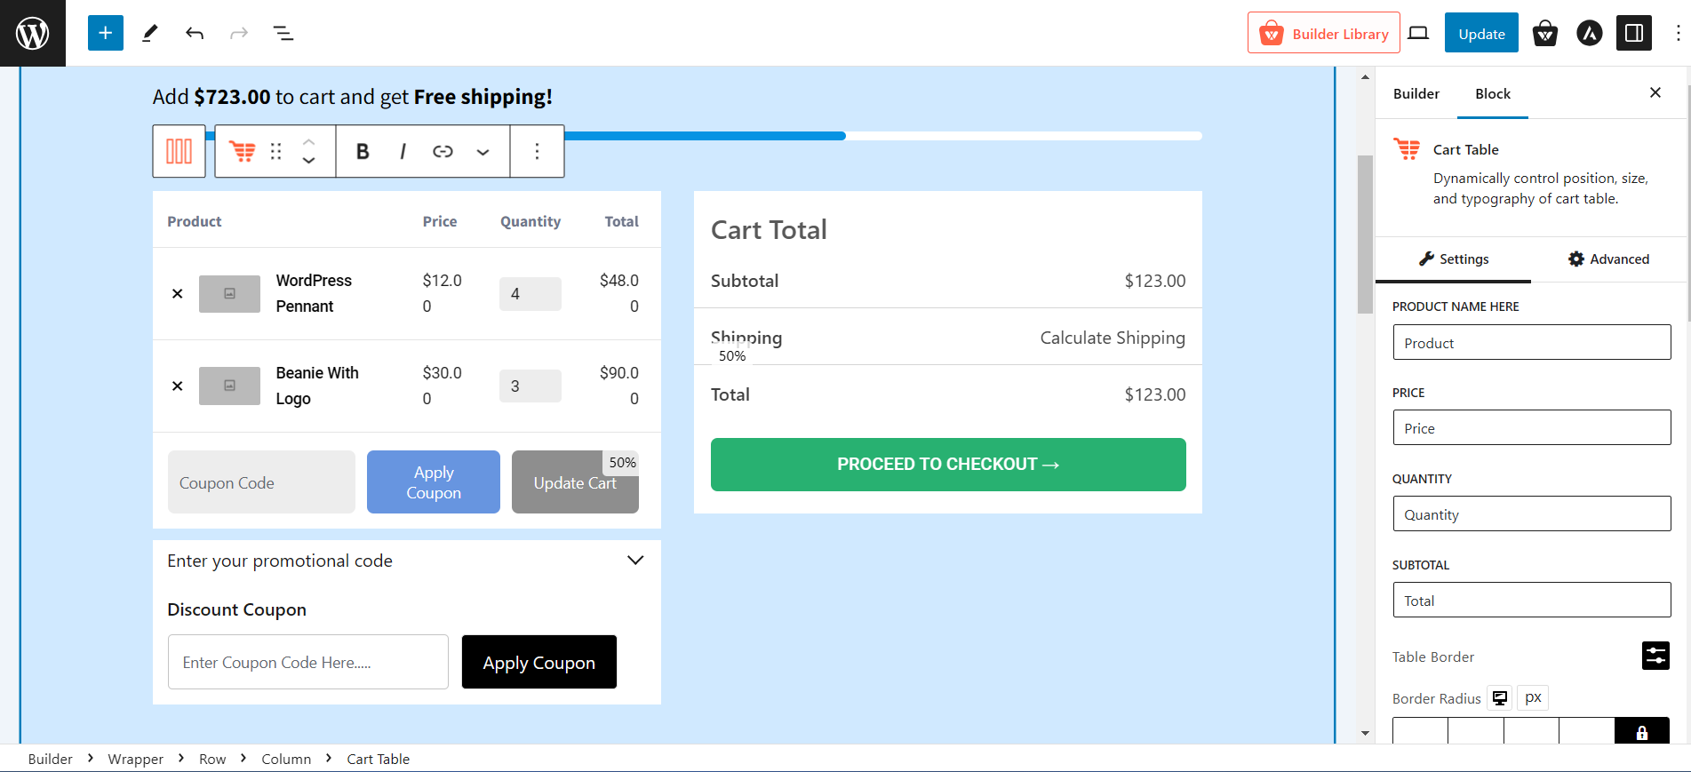Click the Discount Coupon heading
The image size is (1691, 772).
[236, 609]
